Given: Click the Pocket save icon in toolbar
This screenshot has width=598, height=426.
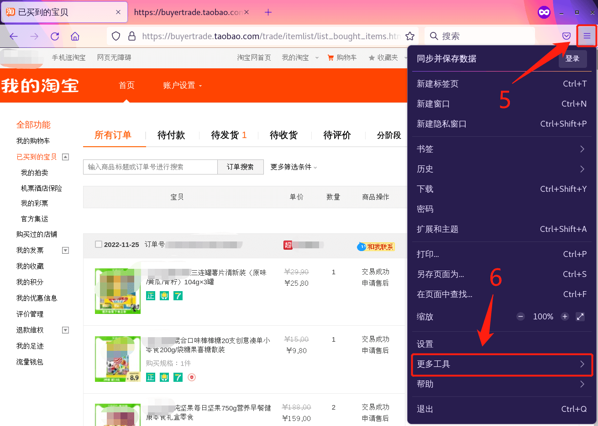Looking at the screenshot, I should tap(567, 36).
